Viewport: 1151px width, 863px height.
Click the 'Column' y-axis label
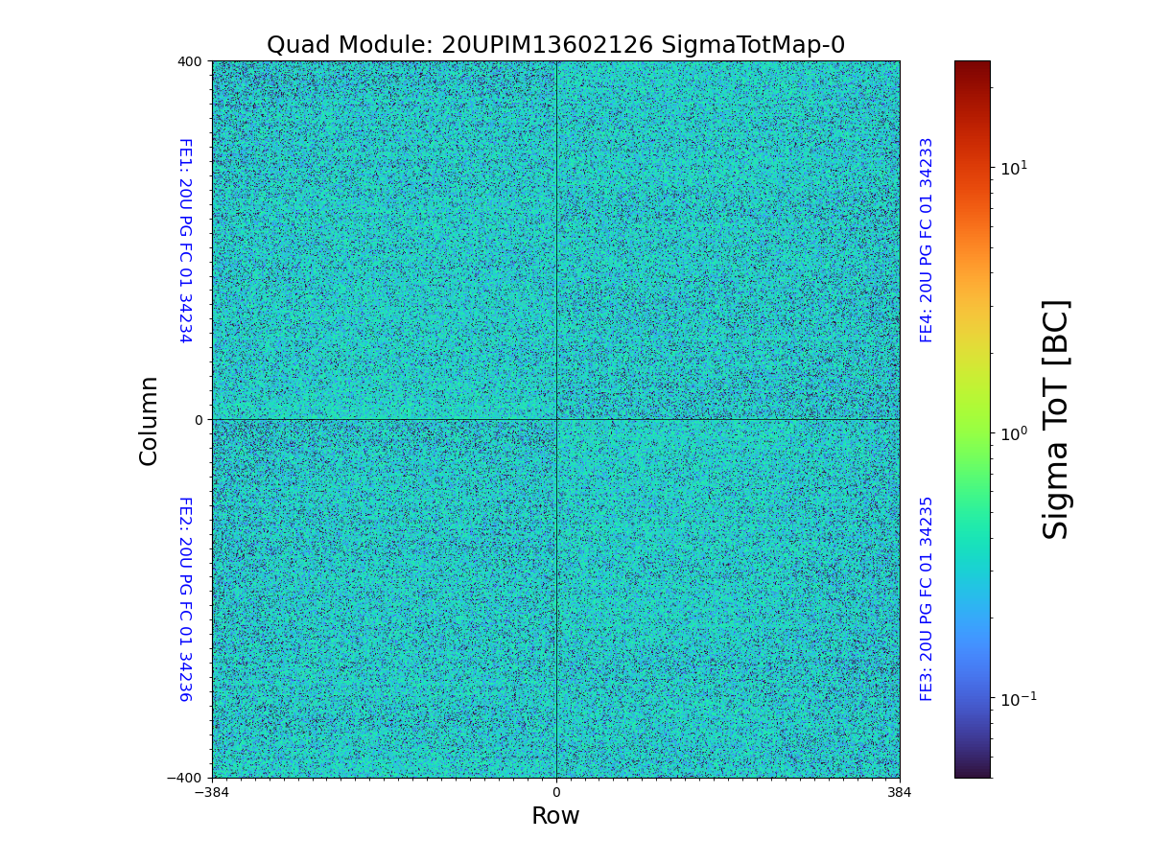point(149,420)
